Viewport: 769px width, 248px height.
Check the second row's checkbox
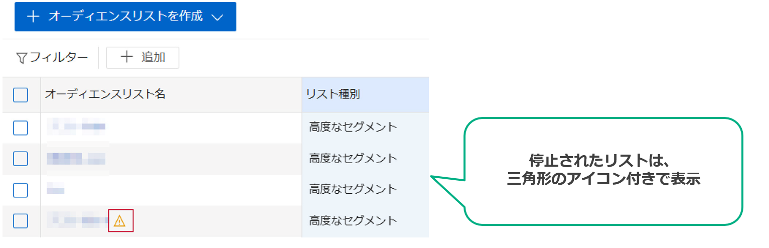(21, 159)
